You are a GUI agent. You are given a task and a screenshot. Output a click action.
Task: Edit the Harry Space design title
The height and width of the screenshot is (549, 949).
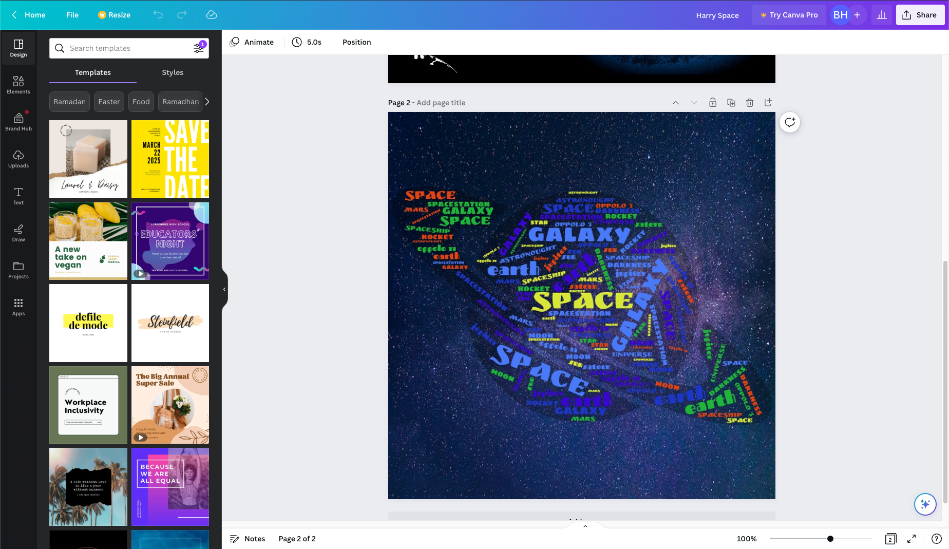pyautogui.click(x=717, y=15)
